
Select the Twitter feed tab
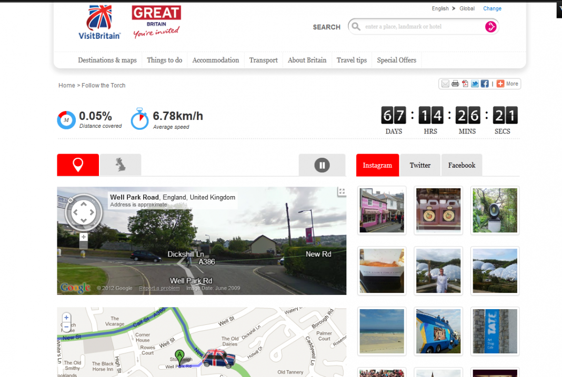pyautogui.click(x=420, y=165)
